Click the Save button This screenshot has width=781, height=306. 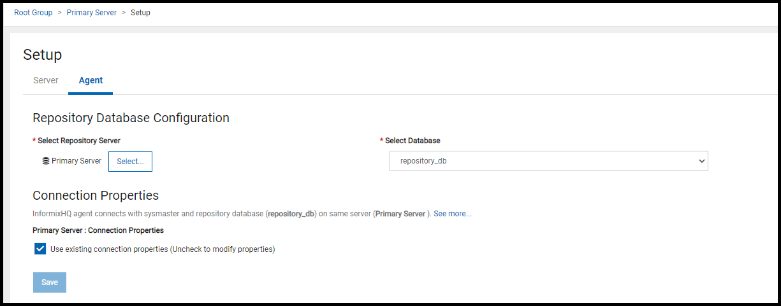pos(50,282)
